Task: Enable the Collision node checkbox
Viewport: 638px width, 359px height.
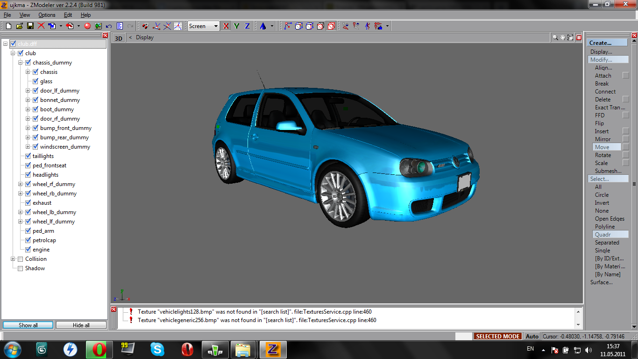Action: [x=21, y=259]
